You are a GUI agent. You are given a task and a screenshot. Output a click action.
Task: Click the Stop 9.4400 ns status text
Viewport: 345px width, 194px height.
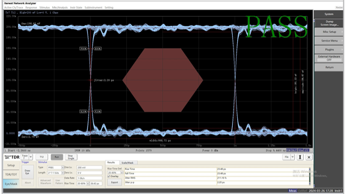point(275,150)
